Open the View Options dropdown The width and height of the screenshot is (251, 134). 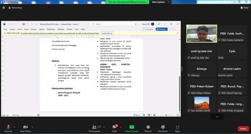point(160,2)
